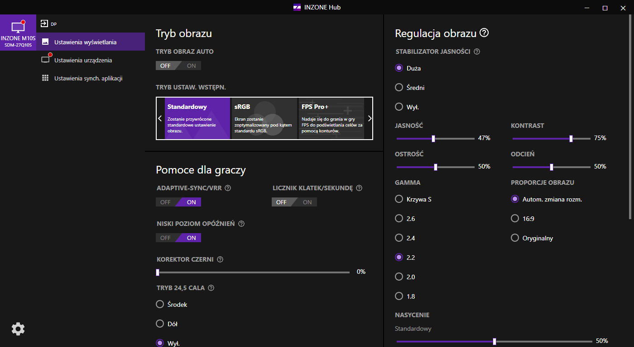This screenshot has height=347, width=634.
Task: Open help for Adaptive-Sync/VRR
Action: tap(228, 188)
